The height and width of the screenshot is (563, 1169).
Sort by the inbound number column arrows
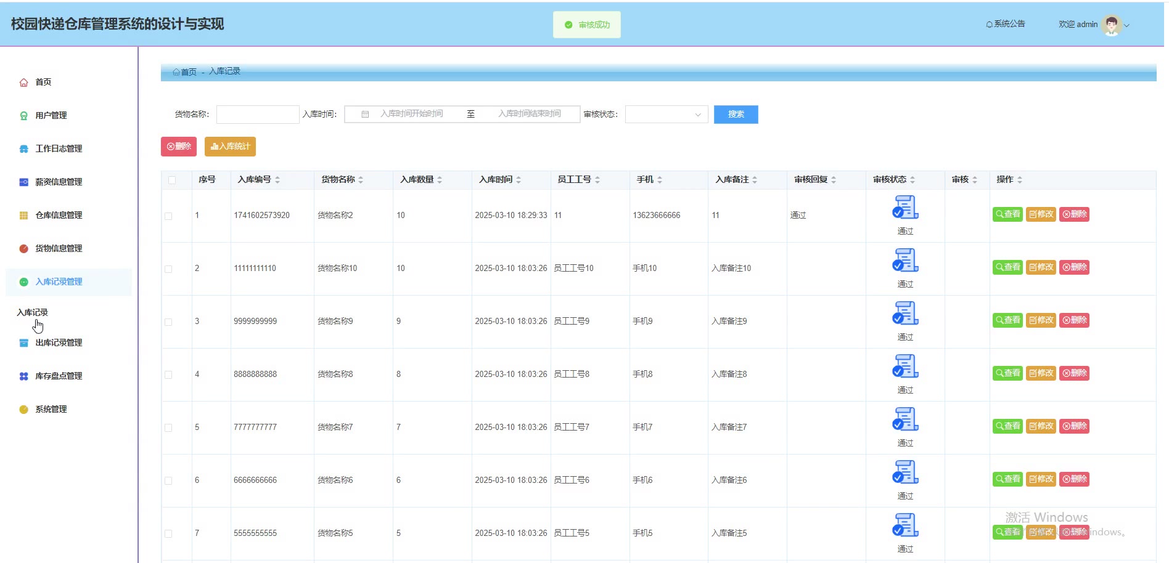[x=277, y=180]
